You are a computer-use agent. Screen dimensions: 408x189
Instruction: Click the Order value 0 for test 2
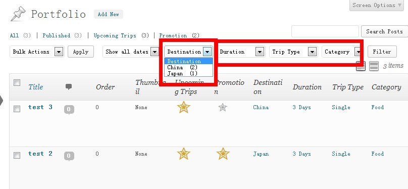(x=97, y=154)
